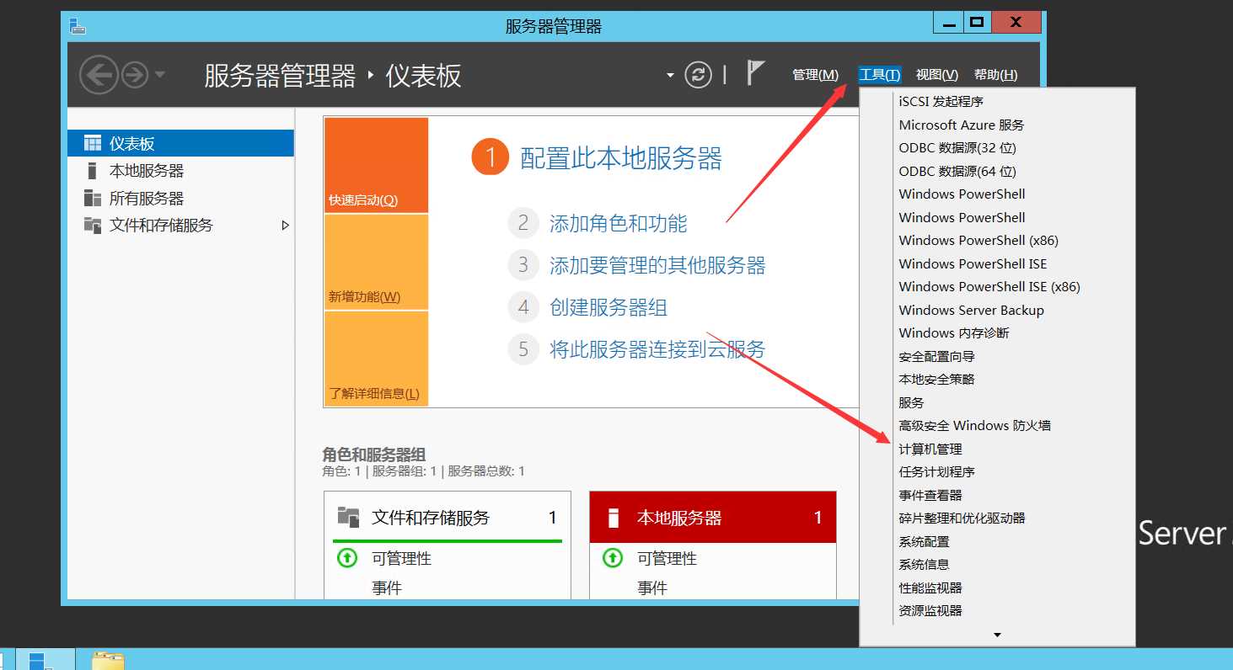Click the Server Manager title bar icon
Screen dimensions: 1233x670
pos(78,25)
